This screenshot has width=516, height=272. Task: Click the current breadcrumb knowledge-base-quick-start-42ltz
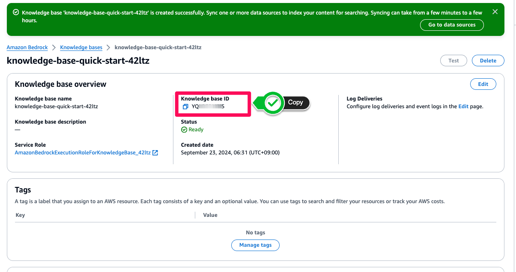[x=158, y=47]
